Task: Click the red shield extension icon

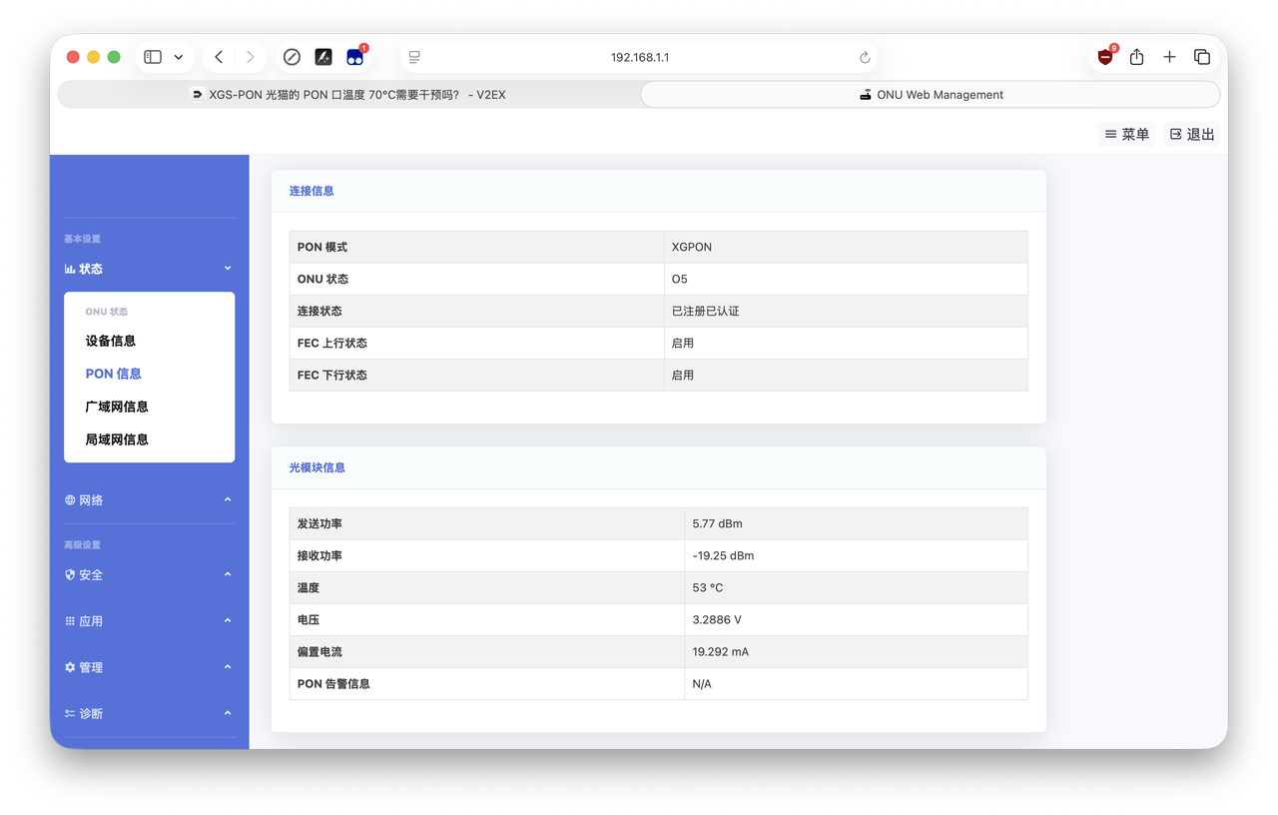Action: [1105, 57]
